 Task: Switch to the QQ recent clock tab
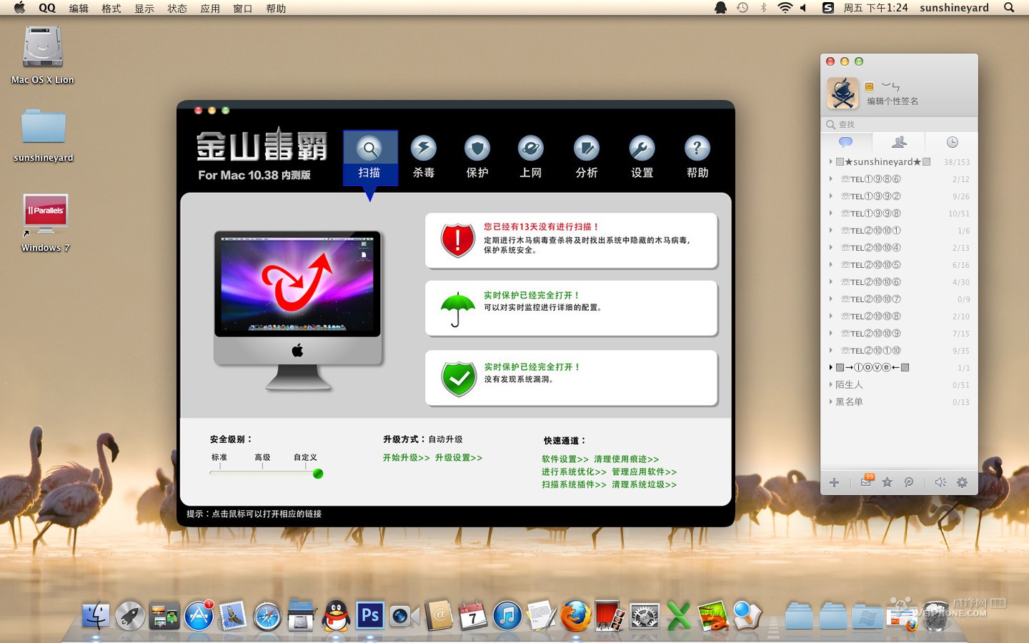click(x=953, y=141)
